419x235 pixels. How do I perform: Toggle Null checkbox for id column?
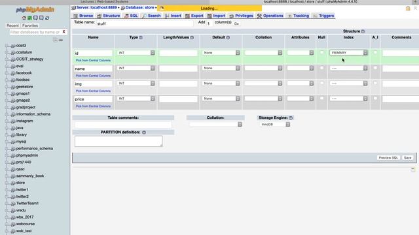(x=321, y=52)
